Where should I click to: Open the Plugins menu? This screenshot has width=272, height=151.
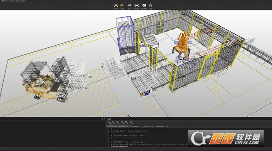pyautogui.click(x=12, y=1)
